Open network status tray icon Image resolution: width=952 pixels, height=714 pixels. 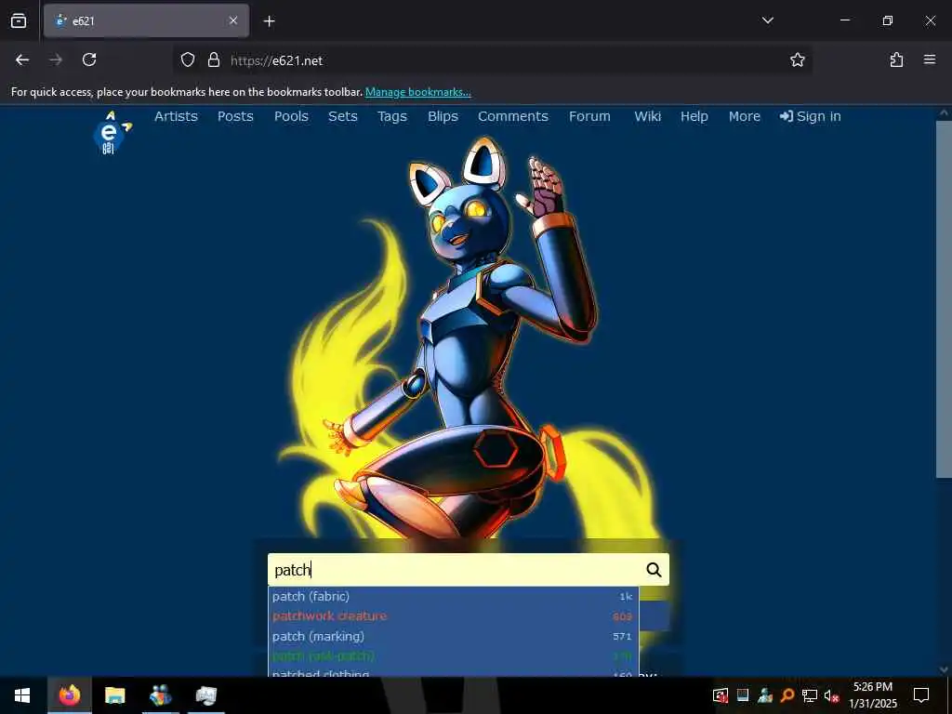[x=810, y=695]
